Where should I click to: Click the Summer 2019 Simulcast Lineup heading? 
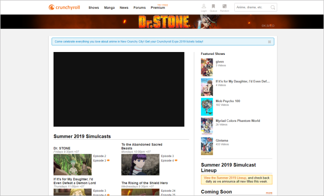coord(229,168)
